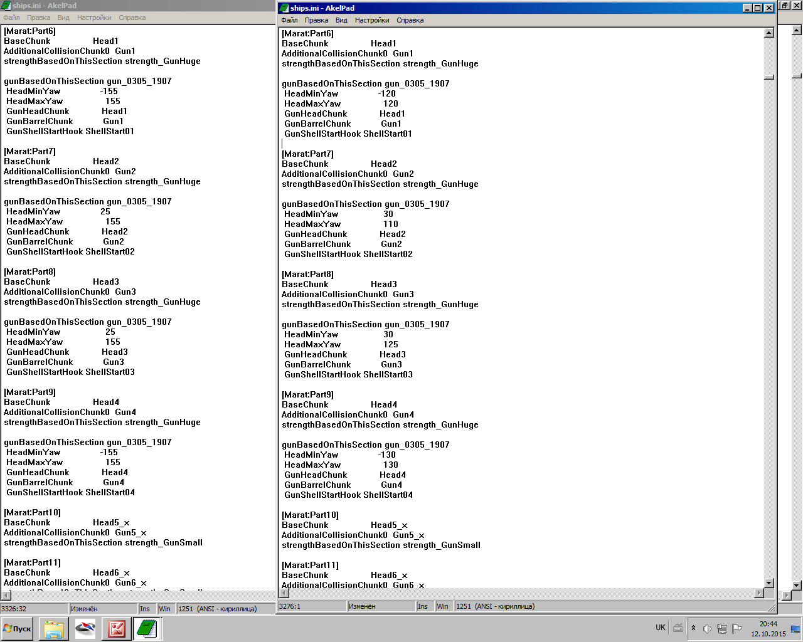Click HeadMaxYaw 110 line in front window
Screen dimensions: 803x642
point(341,224)
